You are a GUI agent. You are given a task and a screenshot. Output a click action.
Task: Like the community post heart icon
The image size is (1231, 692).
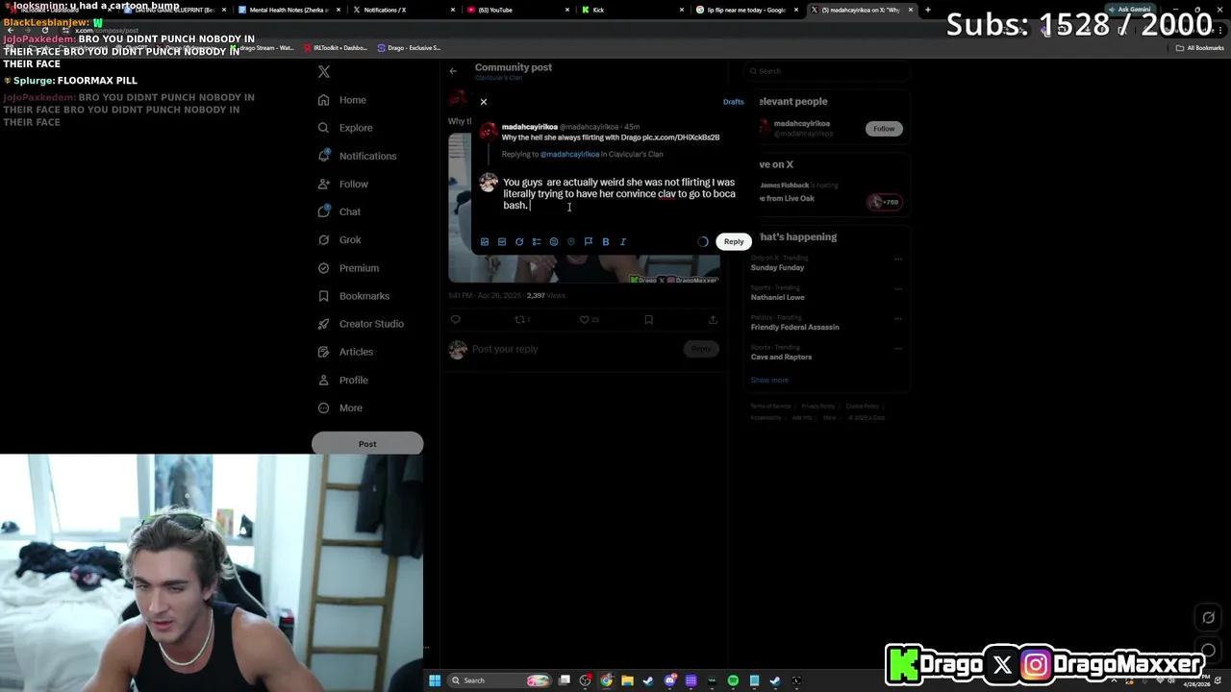click(x=585, y=320)
